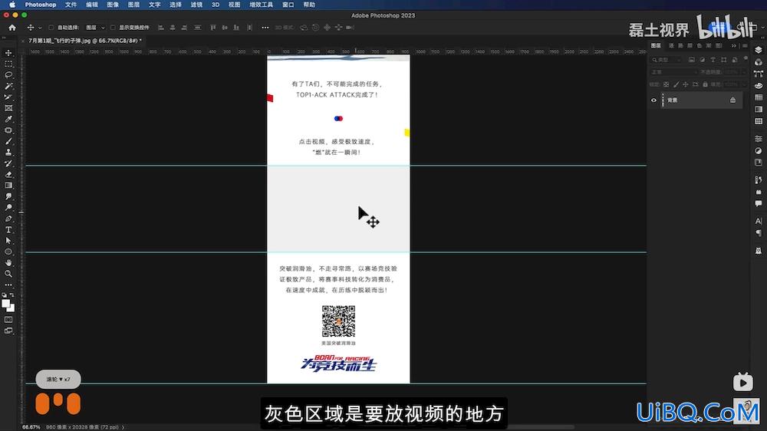Open the 正常 blend mode dropdown
This screenshot has height=431, width=767.
pyautogui.click(x=674, y=72)
